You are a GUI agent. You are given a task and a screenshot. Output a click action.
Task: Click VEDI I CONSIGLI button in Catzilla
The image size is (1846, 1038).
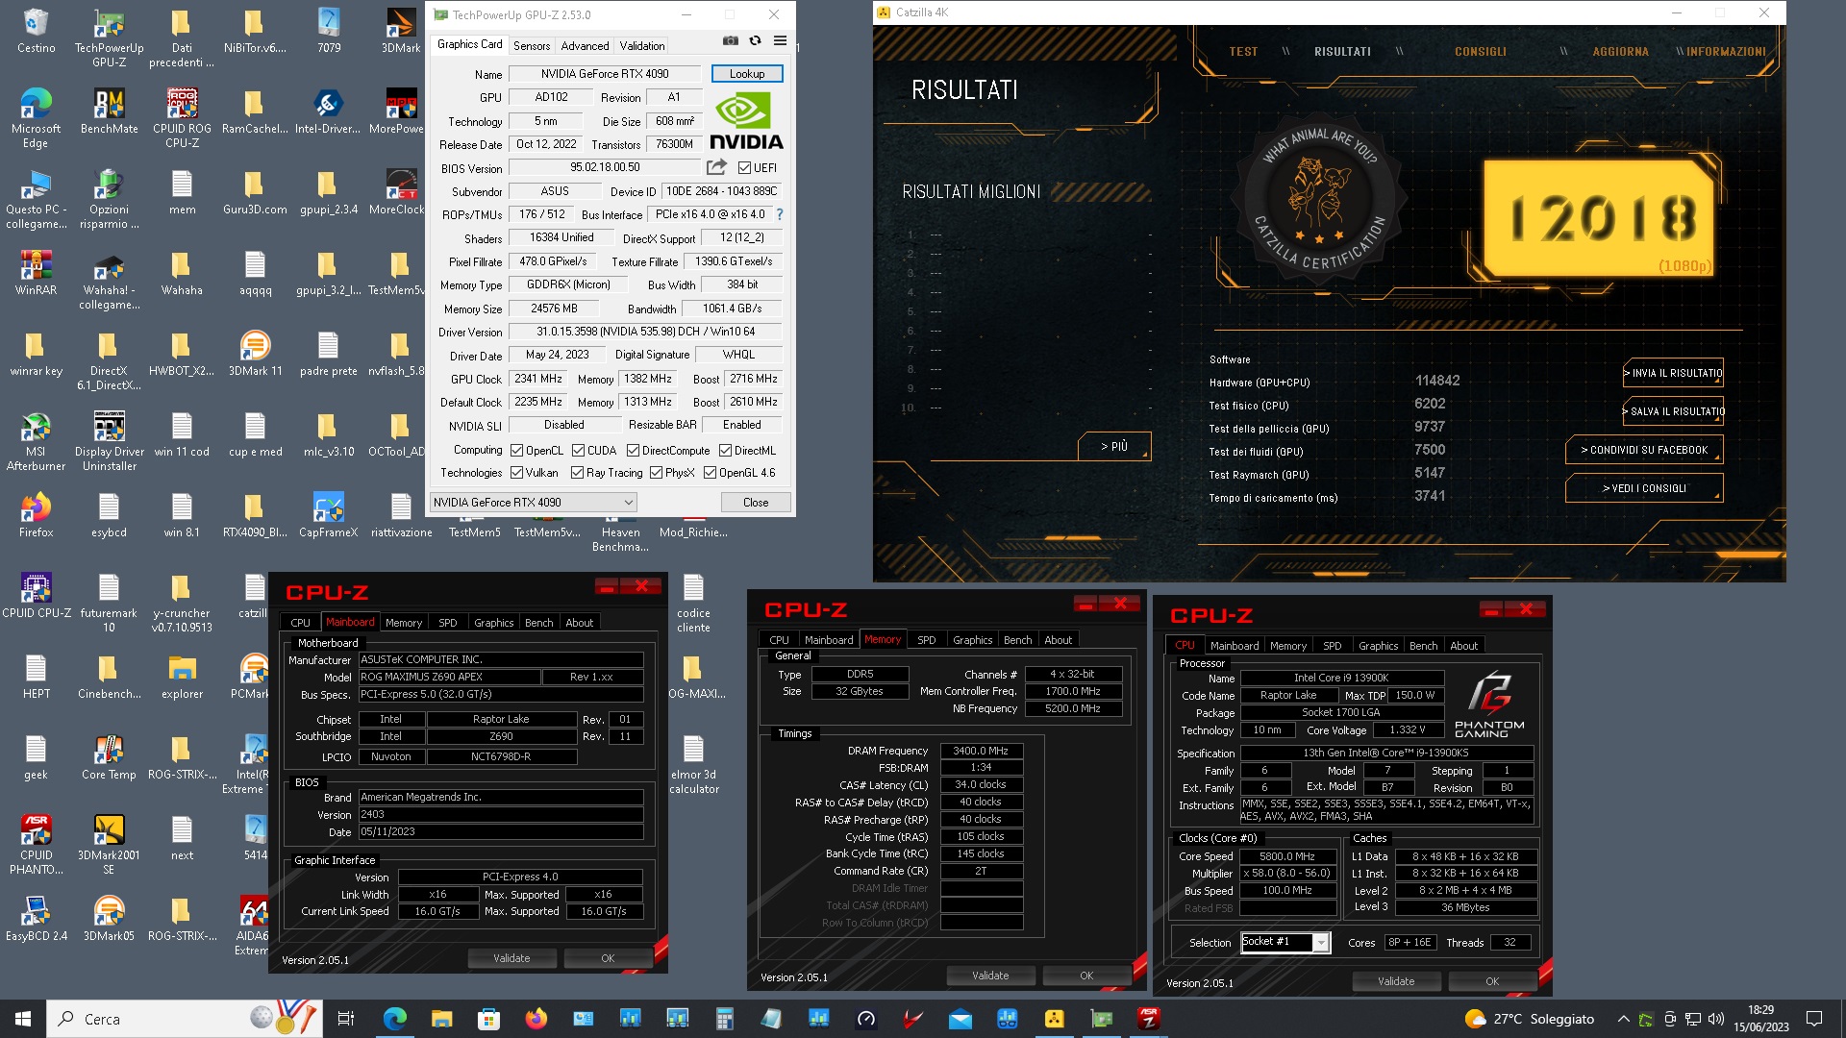pos(1644,488)
